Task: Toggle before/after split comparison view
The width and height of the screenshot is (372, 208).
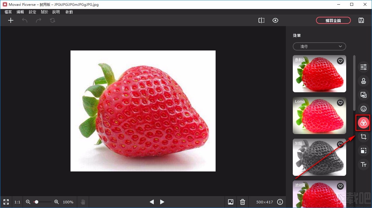Action: 261,20
